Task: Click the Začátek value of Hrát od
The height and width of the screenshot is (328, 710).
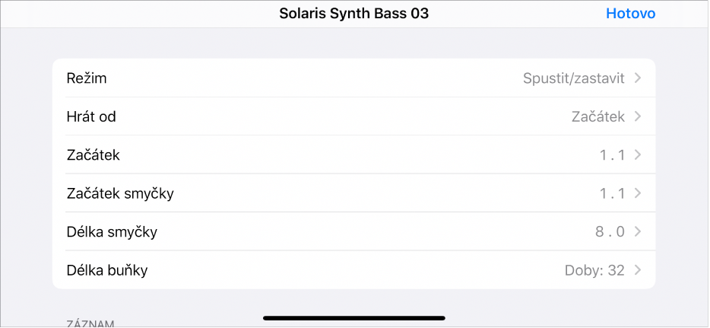Action: (597, 116)
